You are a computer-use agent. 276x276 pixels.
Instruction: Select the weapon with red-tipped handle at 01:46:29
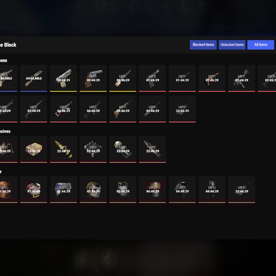point(212,78)
